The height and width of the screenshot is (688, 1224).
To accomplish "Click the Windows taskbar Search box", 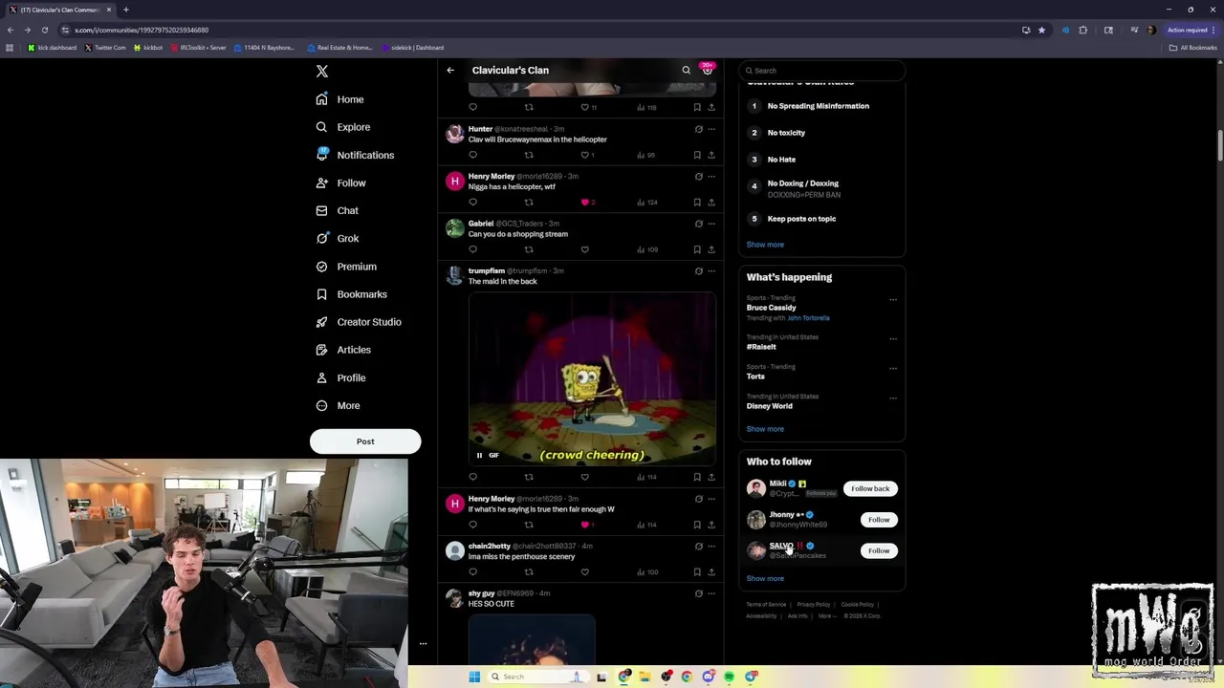I will [x=536, y=677].
